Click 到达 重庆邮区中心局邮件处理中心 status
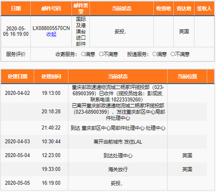Image resolution: width=216 pixels, height=192 pixels. click(118, 128)
